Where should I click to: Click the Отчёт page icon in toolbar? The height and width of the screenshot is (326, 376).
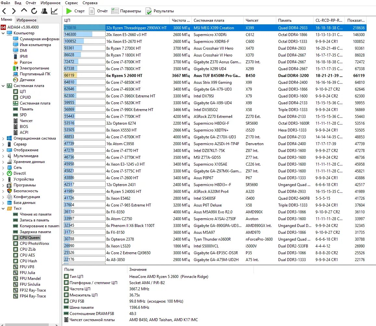(x=92, y=11)
